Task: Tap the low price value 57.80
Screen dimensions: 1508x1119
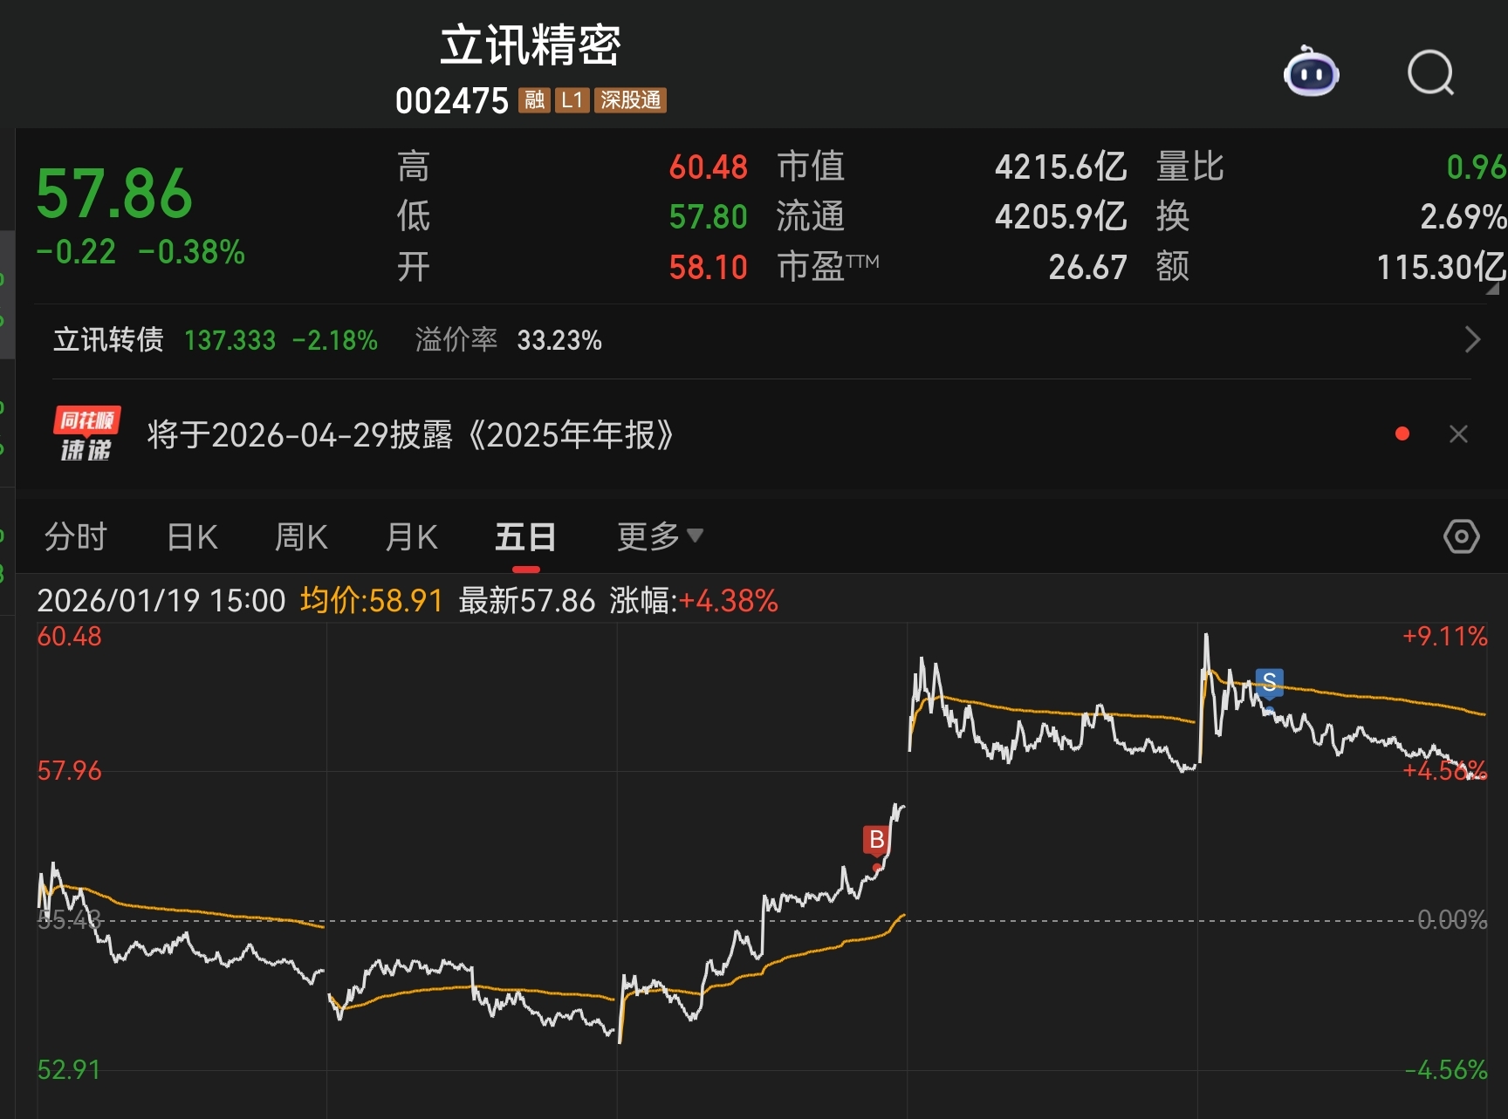Action: tap(709, 216)
